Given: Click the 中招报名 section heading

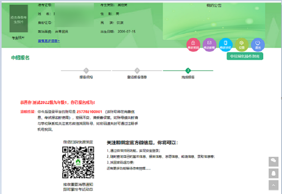Looking at the screenshot, I should click(20, 58).
